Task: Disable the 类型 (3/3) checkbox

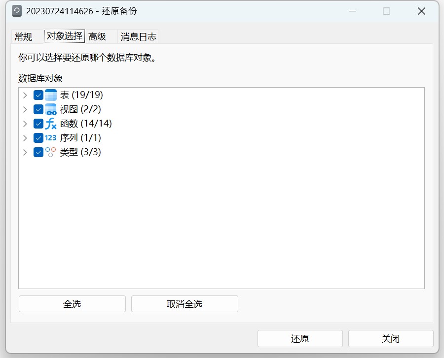Action: pyautogui.click(x=38, y=152)
